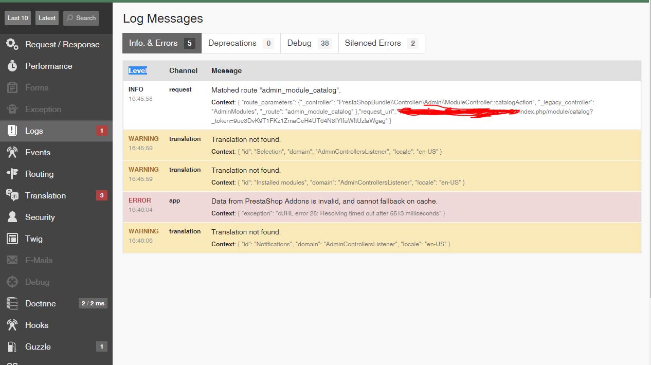
Task: Click the ERROR level label at 16:46:04
Action: click(x=140, y=200)
